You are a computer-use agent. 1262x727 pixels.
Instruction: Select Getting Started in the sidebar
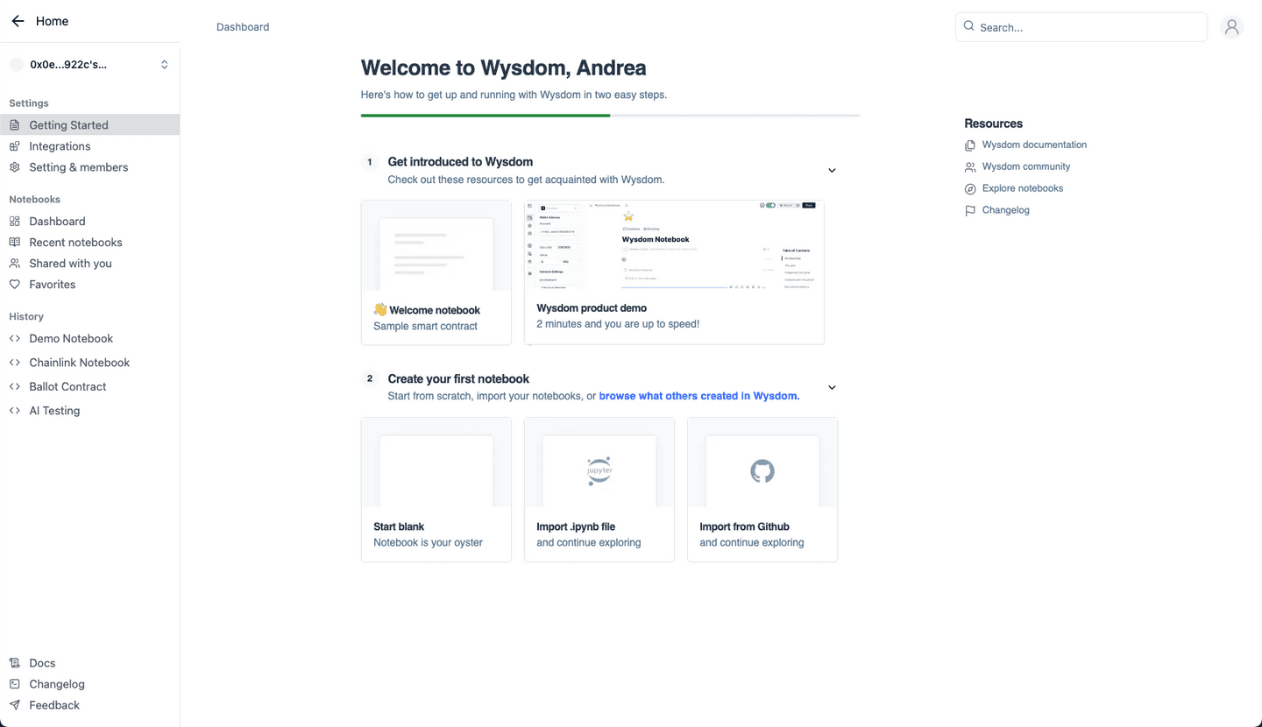click(x=89, y=125)
